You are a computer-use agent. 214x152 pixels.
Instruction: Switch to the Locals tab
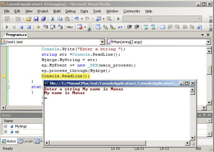pos(26,141)
